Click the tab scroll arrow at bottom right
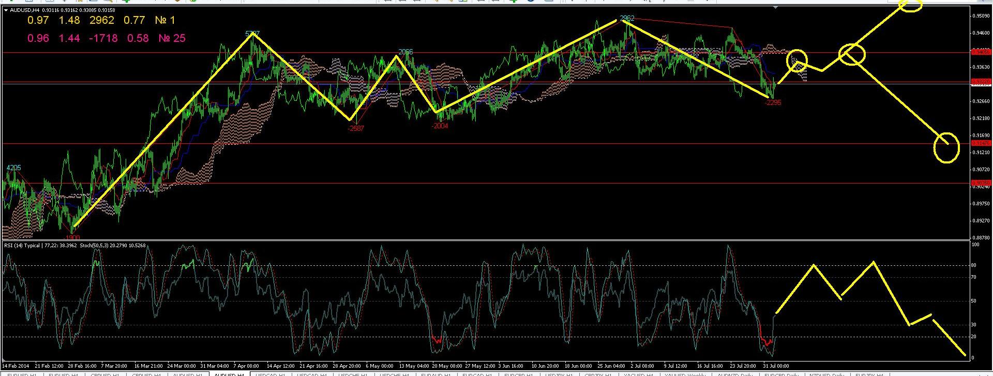The width and height of the screenshot is (993, 376). tap(988, 374)
